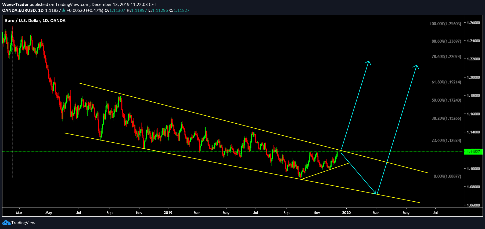The image size is (485, 229).
Task: Click the 0.00%(1.08877) Fibonacci label
Action: tap(447, 176)
